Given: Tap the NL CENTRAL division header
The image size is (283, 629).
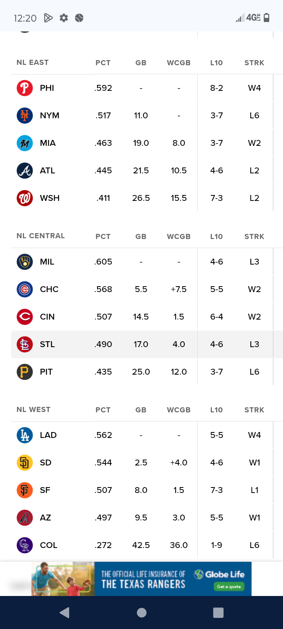Looking at the screenshot, I should point(40,236).
